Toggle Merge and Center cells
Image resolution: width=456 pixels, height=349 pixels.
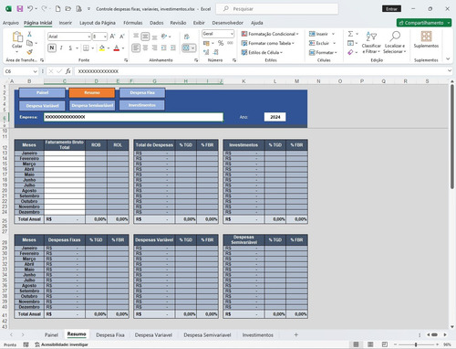[186, 48]
